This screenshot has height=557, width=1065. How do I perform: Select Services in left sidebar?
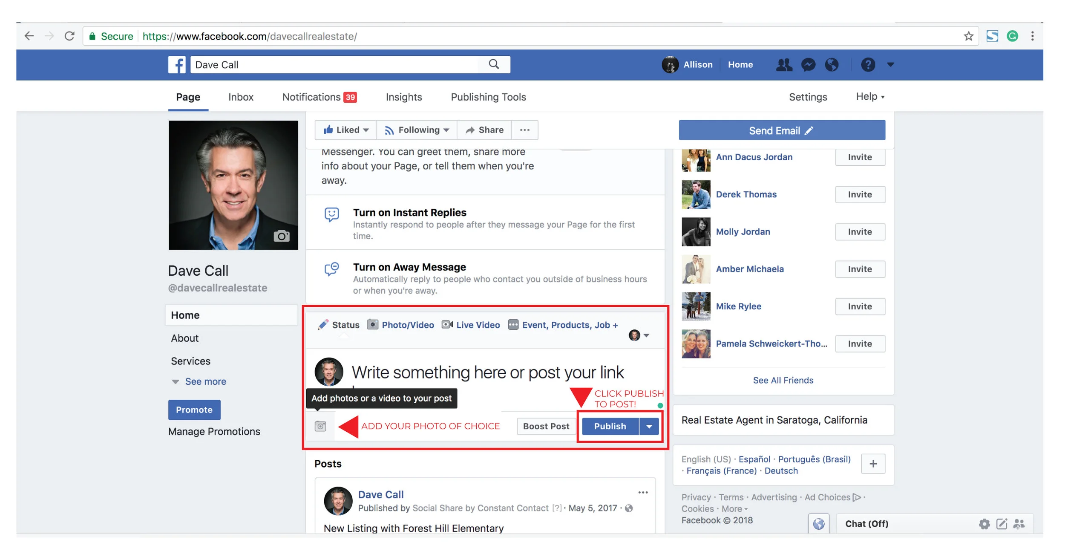point(190,361)
